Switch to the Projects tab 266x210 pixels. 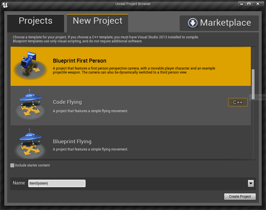(36, 23)
